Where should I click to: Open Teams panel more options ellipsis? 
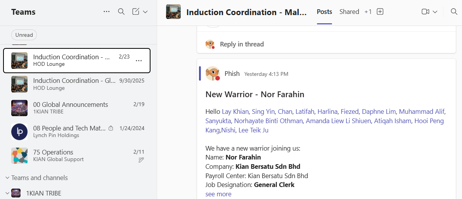tap(107, 12)
